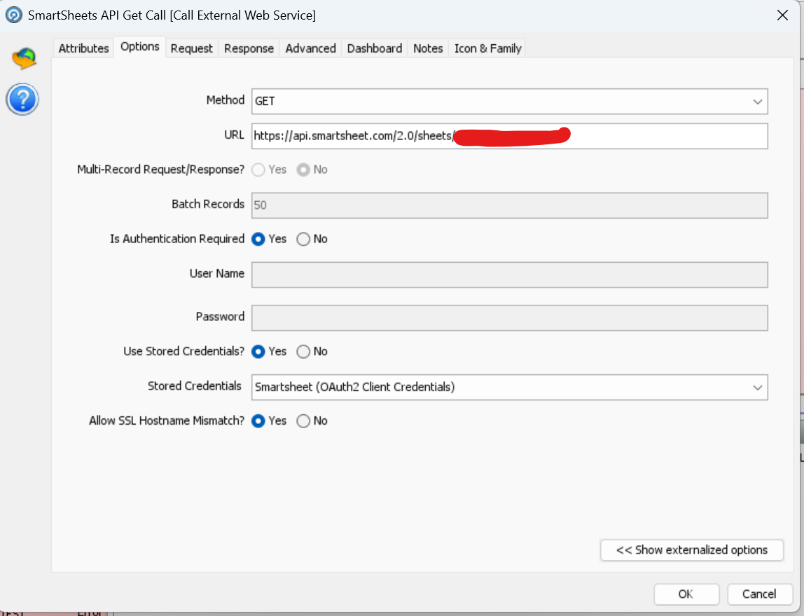Switch to the Attributes tab
804x616 pixels.
click(x=83, y=48)
